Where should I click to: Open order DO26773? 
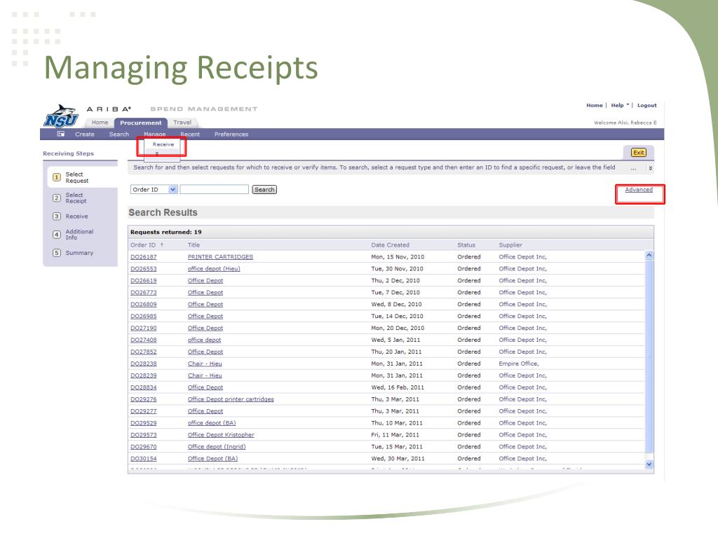point(143,293)
